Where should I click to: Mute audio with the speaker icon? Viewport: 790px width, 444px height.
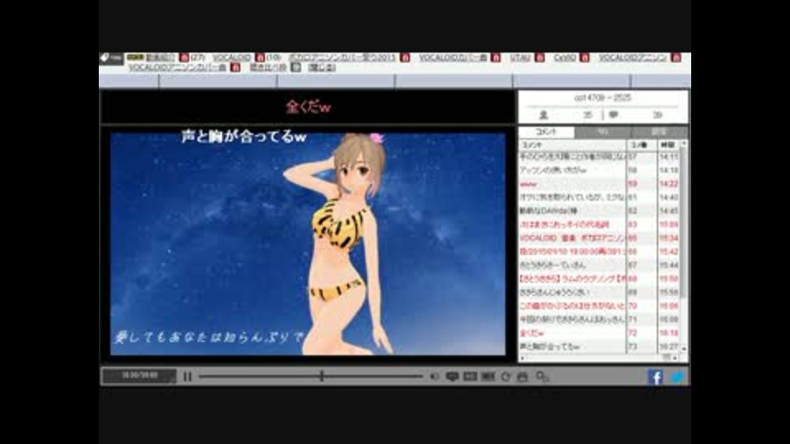coord(434,377)
